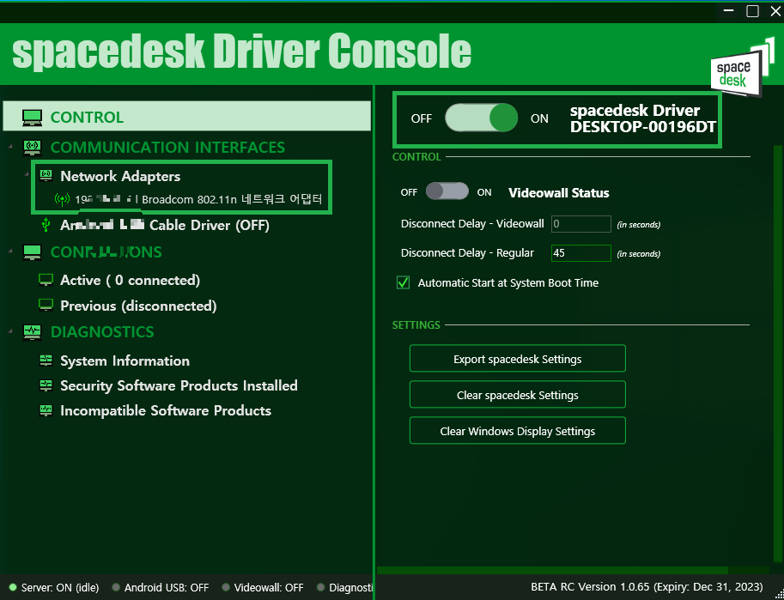
Task: Click Clear Windows Display Settings button
Action: coord(518,431)
